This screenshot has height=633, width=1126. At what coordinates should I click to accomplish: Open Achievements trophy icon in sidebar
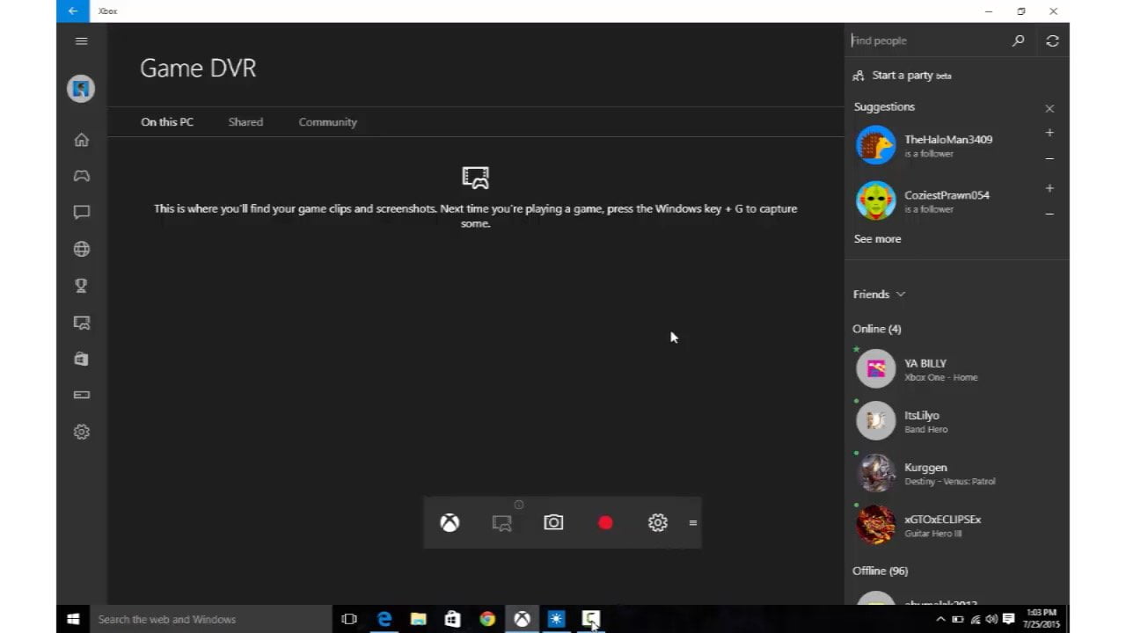pos(82,286)
